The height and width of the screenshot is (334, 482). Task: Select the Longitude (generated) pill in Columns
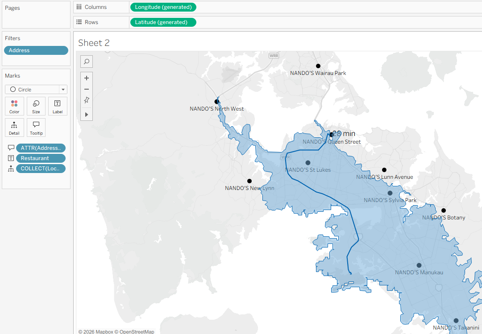click(163, 7)
